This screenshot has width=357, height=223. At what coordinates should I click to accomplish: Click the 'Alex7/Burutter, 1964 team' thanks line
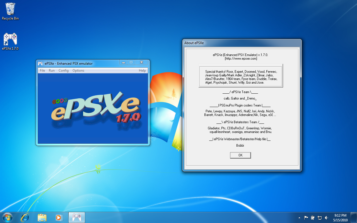point(241,79)
